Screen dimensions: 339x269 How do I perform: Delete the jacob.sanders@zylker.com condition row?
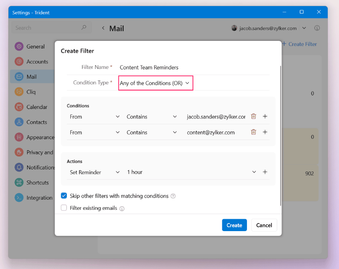coord(253,116)
